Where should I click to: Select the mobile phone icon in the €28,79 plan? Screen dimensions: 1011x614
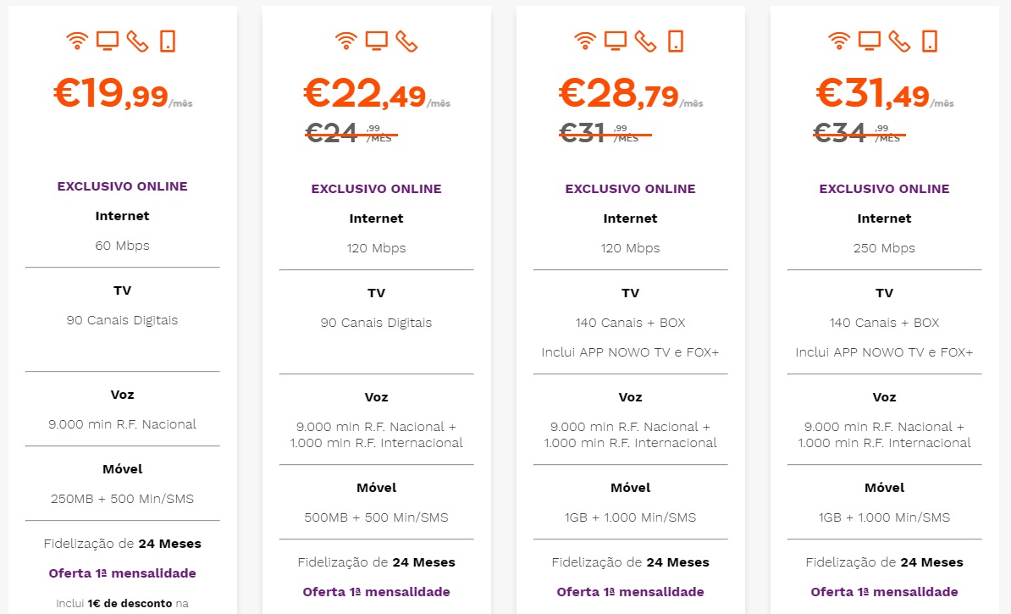coord(675,39)
